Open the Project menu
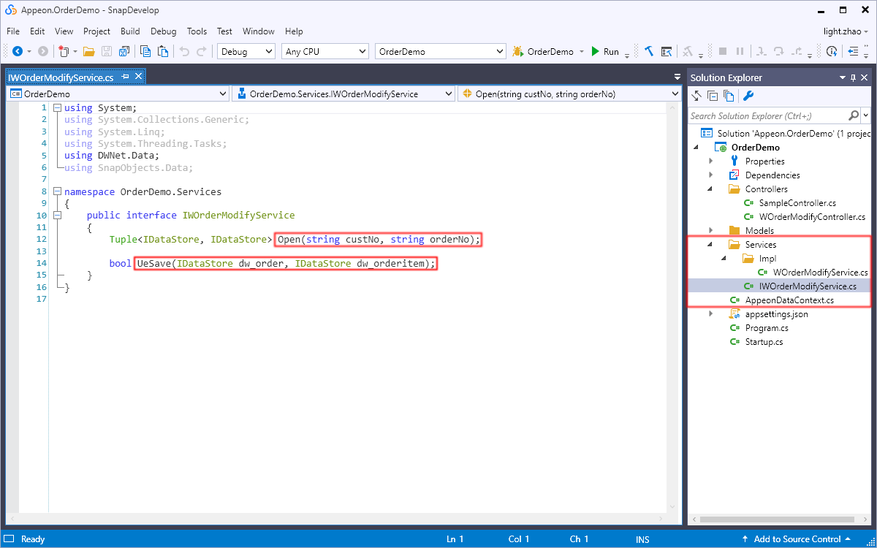 tap(96, 31)
